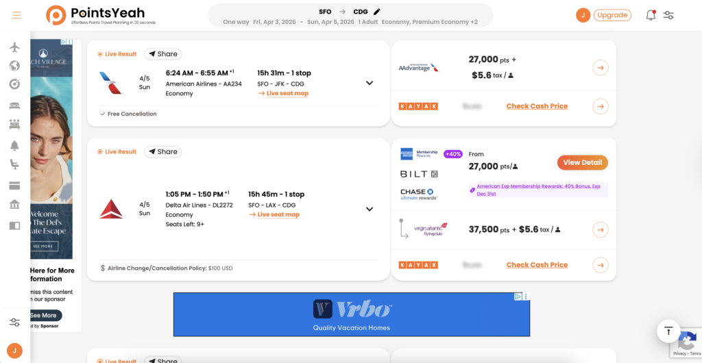Image resolution: width=702 pixels, height=363 pixels.
Task: Open the sliders settings icon in sidebar
Action: 14,322
